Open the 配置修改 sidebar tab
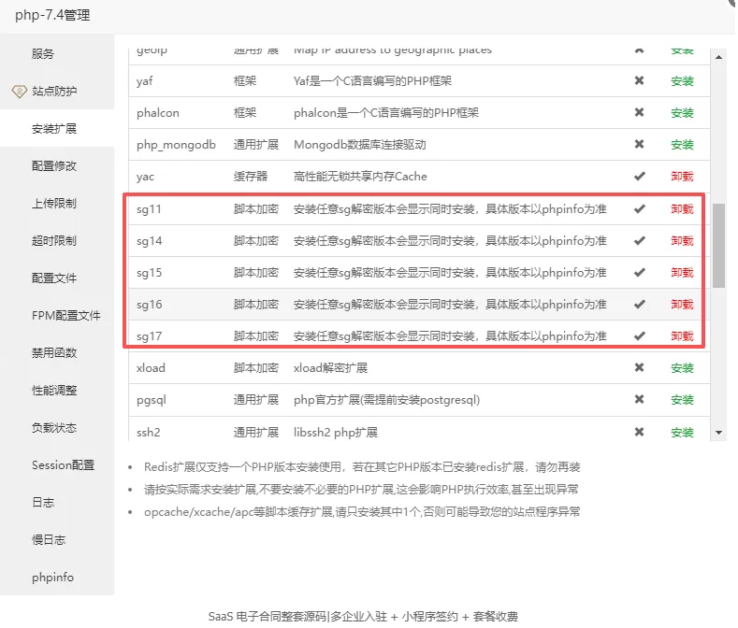Viewport: 738px width, 628px height. tap(54, 165)
